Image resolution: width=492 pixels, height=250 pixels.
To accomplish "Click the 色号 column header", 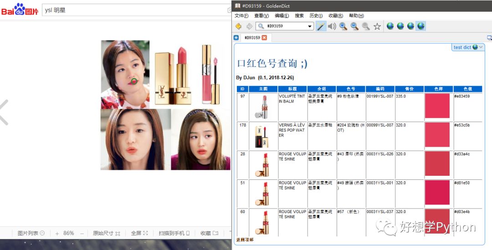I will point(351,89).
